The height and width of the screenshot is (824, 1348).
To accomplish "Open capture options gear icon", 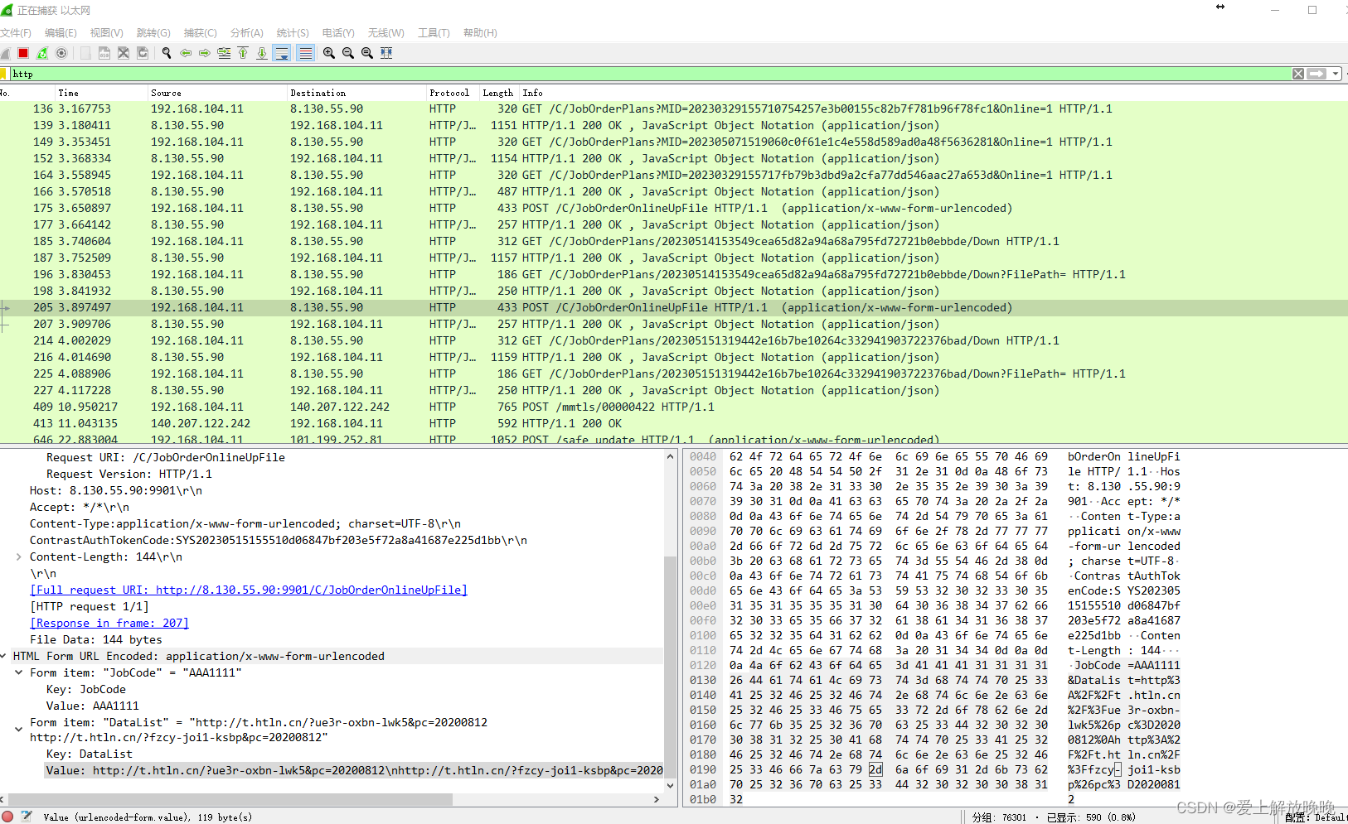I will point(61,53).
